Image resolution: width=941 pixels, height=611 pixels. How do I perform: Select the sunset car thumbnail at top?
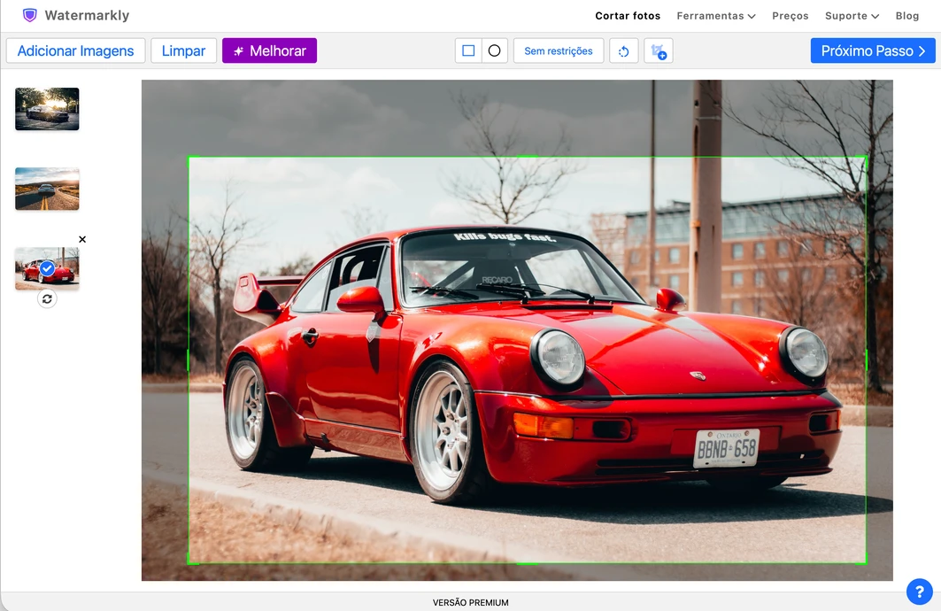click(x=47, y=109)
